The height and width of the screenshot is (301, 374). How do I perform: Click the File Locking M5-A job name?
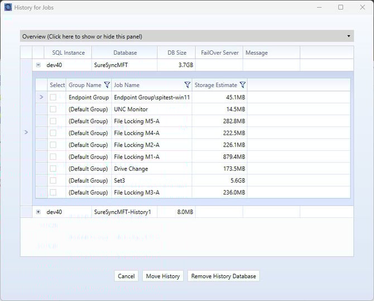coord(136,121)
